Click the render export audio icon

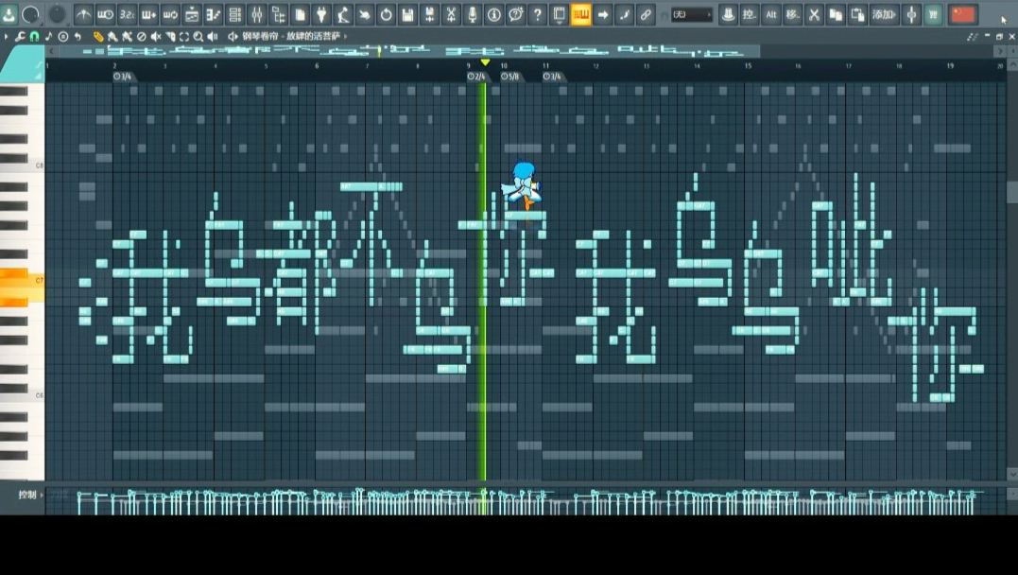(429, 14)
